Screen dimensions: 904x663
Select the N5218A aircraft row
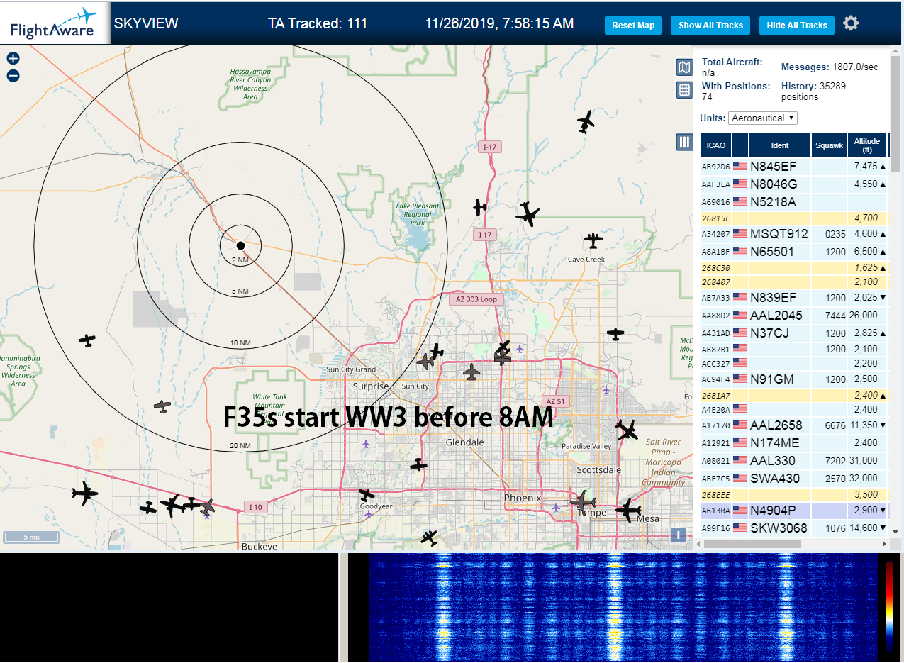(x=794, y=201)
